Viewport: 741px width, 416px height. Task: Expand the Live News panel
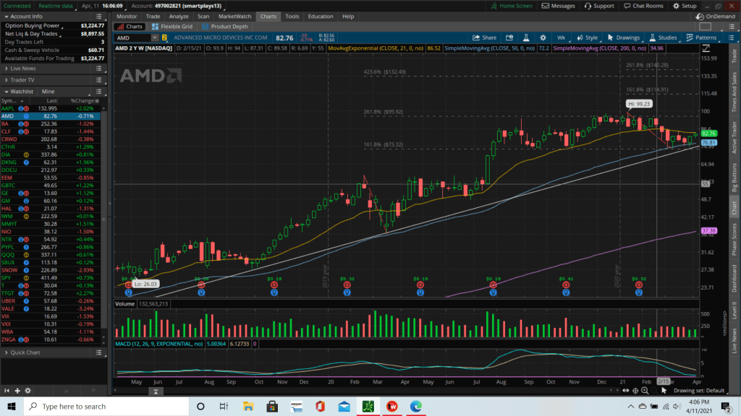(x=6, y=68)
